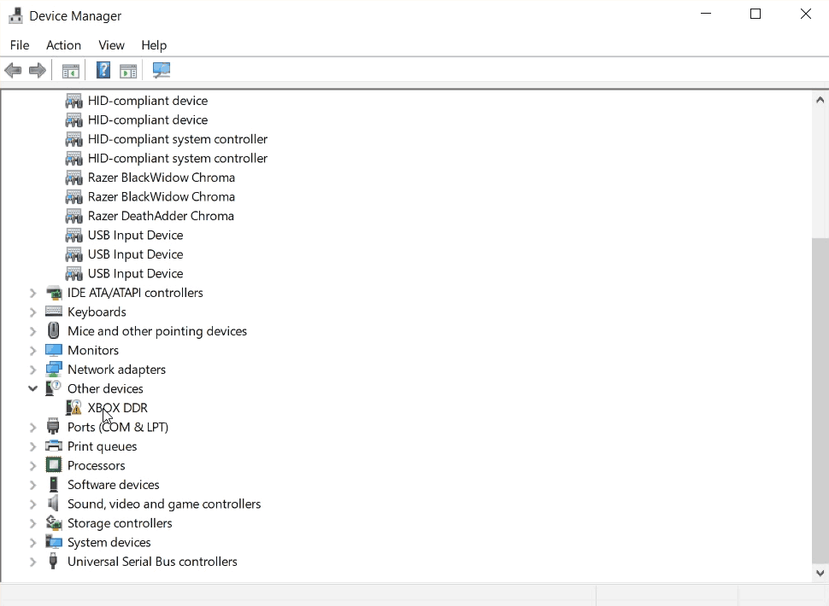Expand Ports (COM & LPT) node
This screenshot has width=829, height=606.
point(32,427)
